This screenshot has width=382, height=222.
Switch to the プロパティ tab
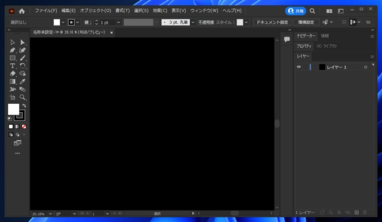(304, 46)
